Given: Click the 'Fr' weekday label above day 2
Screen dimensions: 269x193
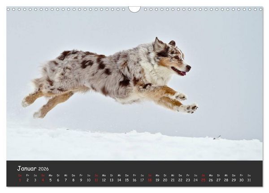Looking at the screenshot, I should [27, 176].
